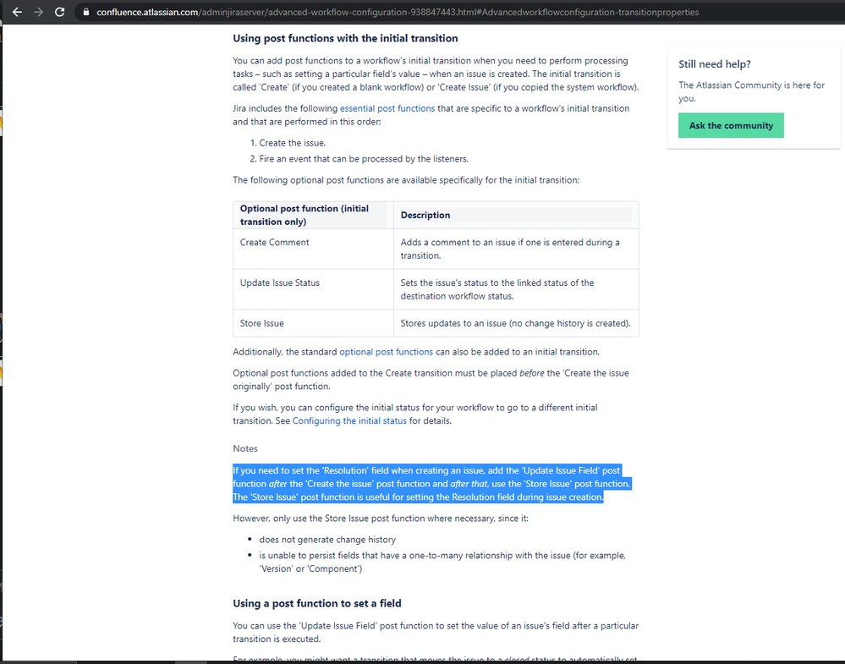Click 'The Atlassian Community is here for you' text
The width and height of the screenshot is (845, 664).
751,91
